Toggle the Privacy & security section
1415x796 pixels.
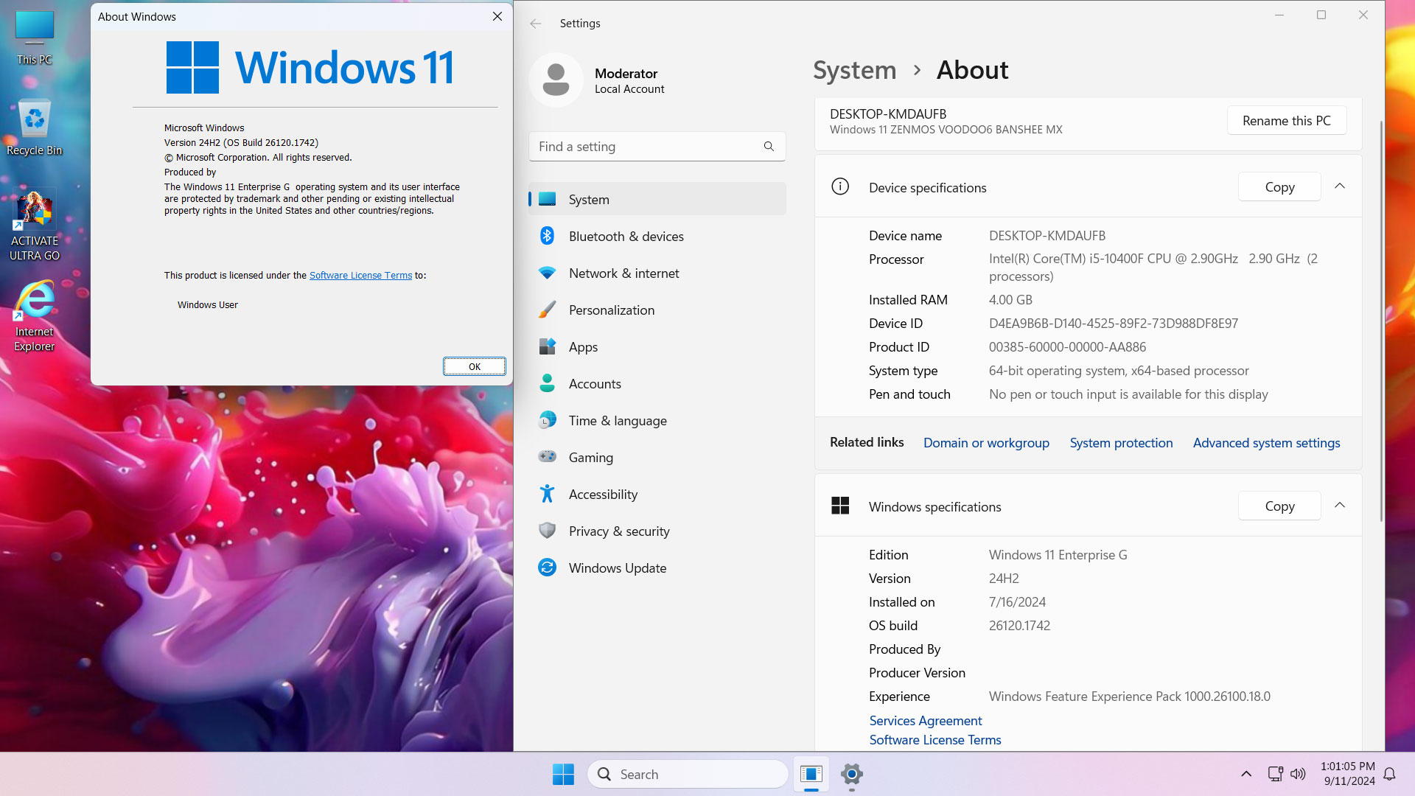click(x=620, y=531)
